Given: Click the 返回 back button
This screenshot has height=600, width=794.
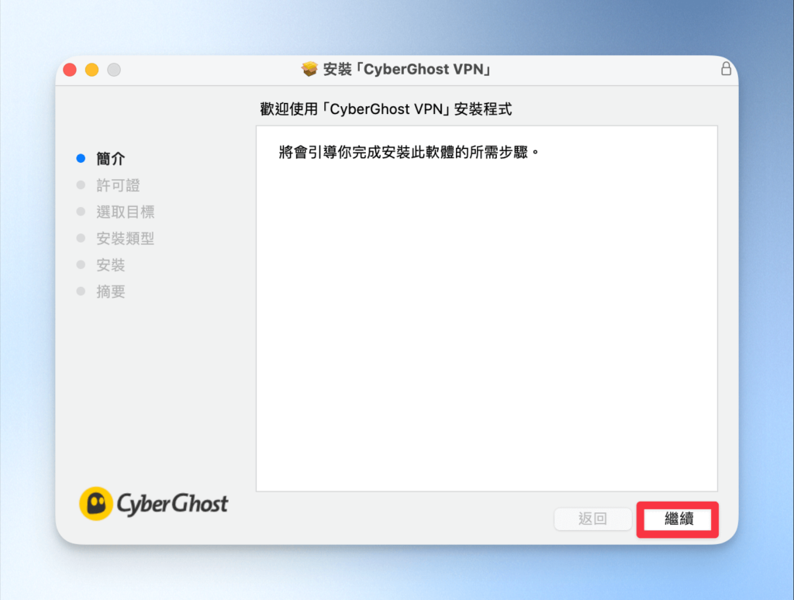Looking at the screenshot, I should [x=593, y=519].
